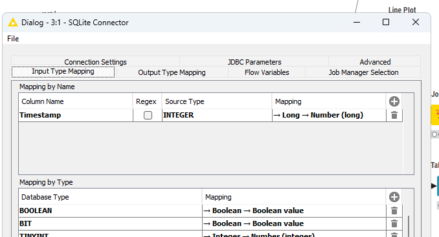This screenshot has height=237, width=439.
Task: Go to the JDBC Parameters tab
Action: (254, 62)
